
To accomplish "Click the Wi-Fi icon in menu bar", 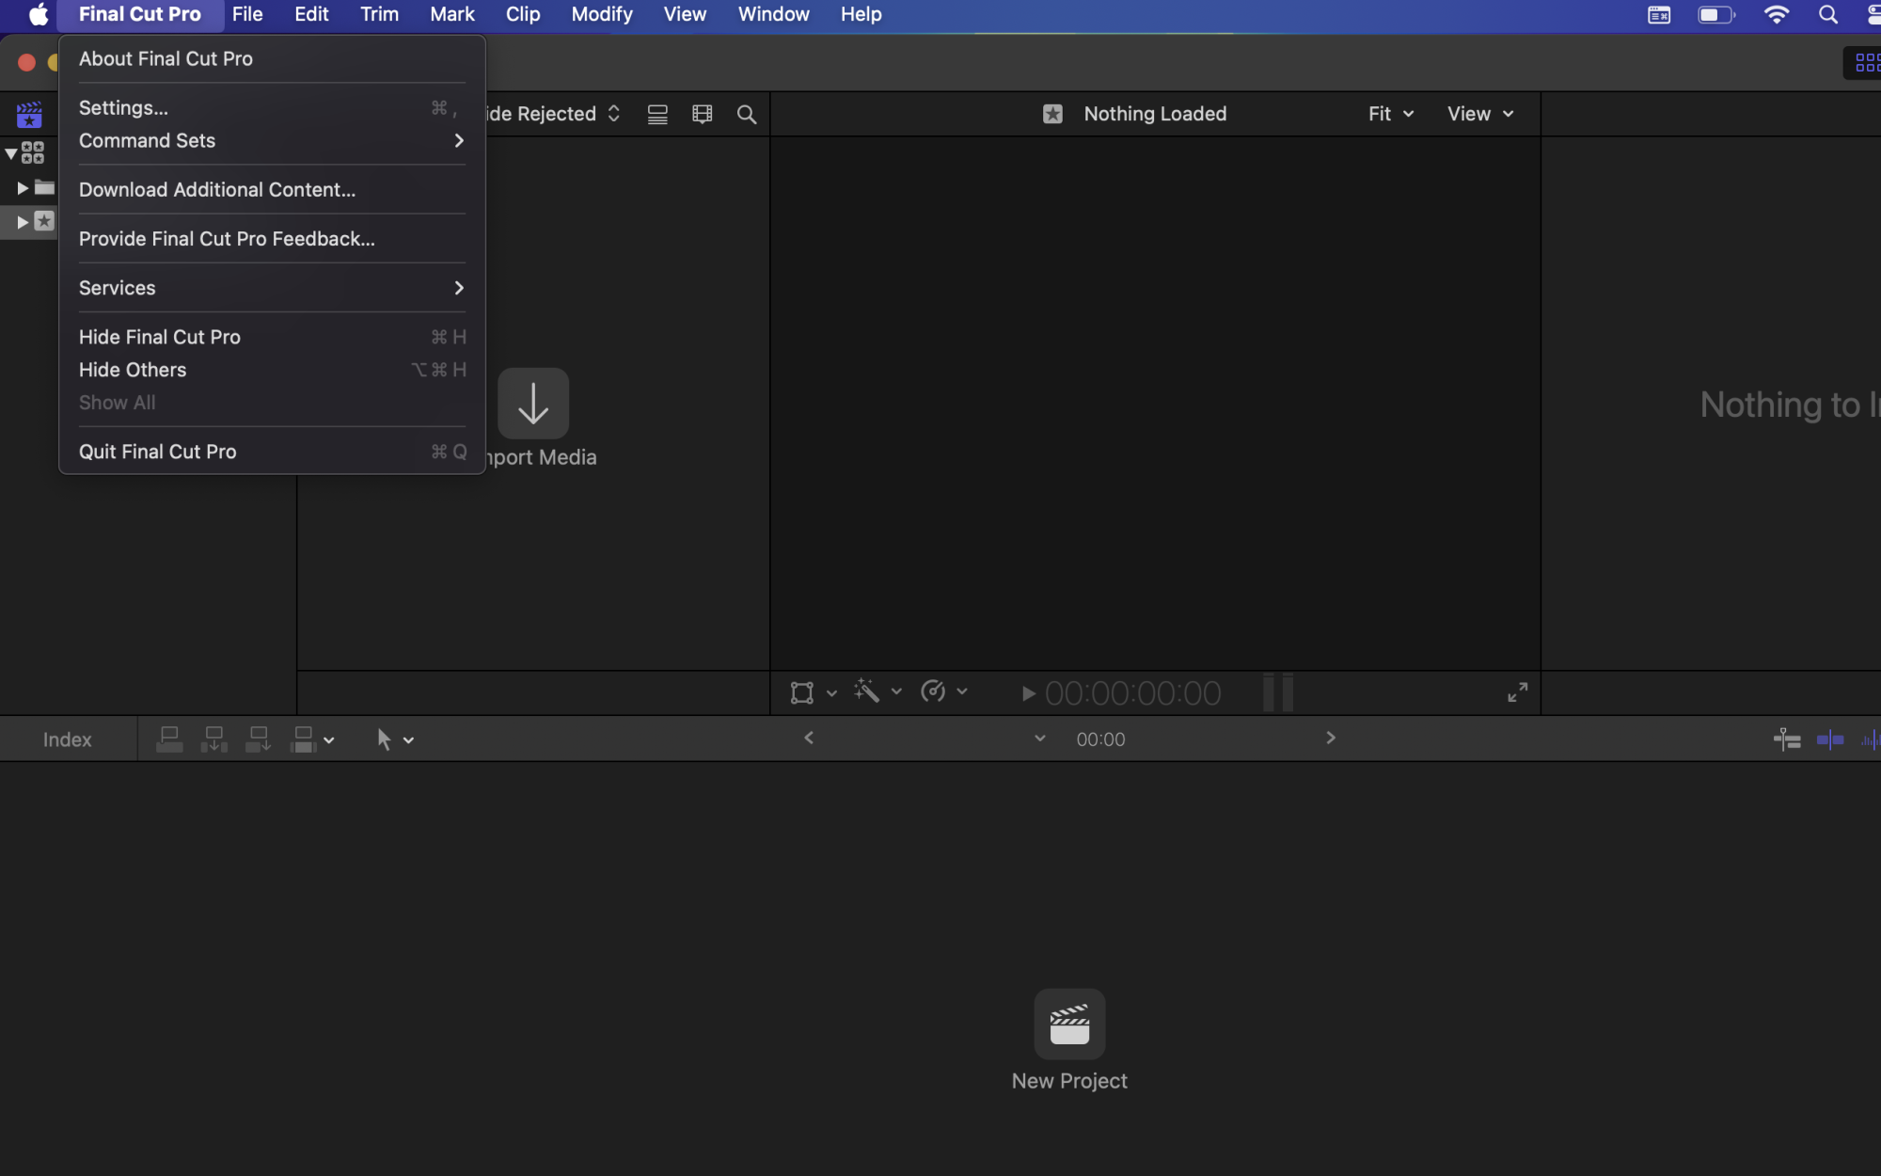I will coord(1776,14).
